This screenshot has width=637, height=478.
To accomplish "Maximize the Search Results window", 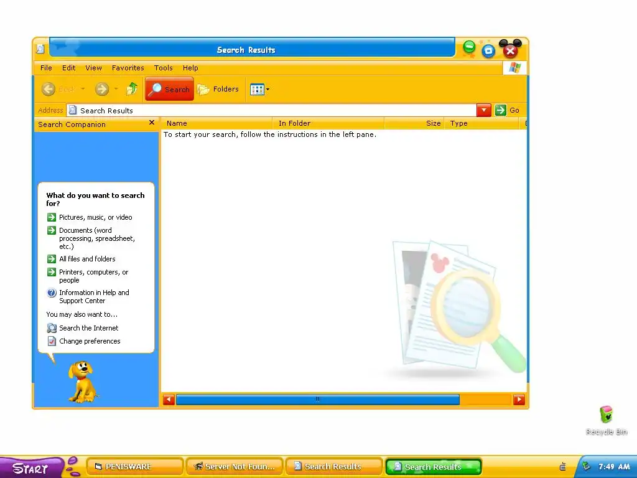I will [488, 50].
